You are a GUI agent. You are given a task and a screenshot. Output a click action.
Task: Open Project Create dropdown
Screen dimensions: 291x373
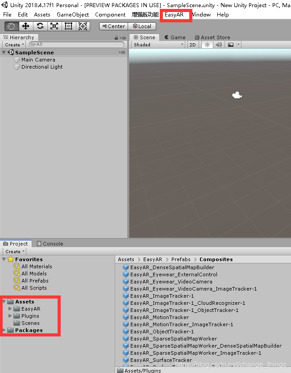point(15,251)
